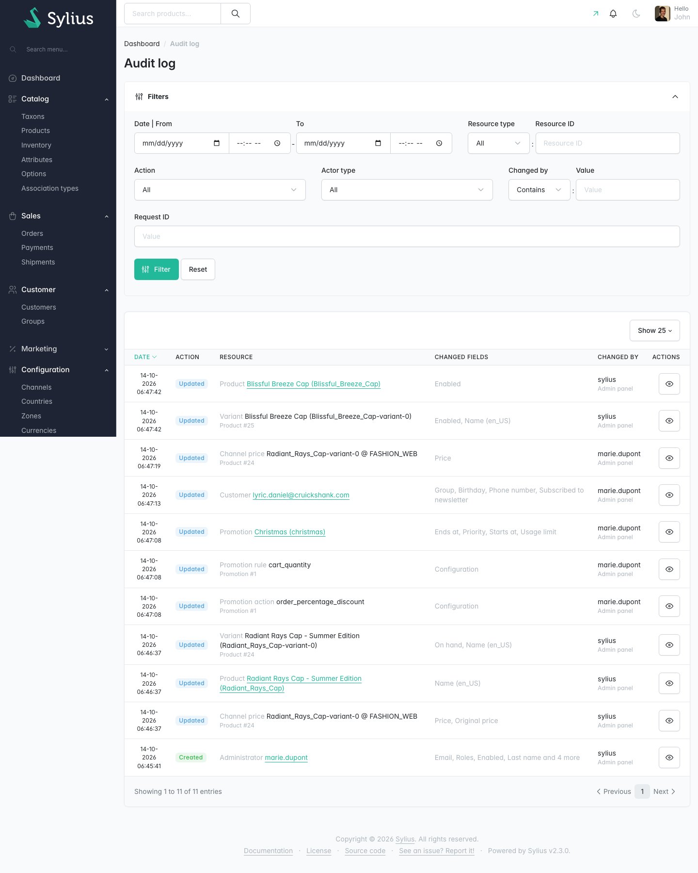The image size is (698, 873).
Task: View details of the Christmas promotion entry
Action: click(669, 532)
